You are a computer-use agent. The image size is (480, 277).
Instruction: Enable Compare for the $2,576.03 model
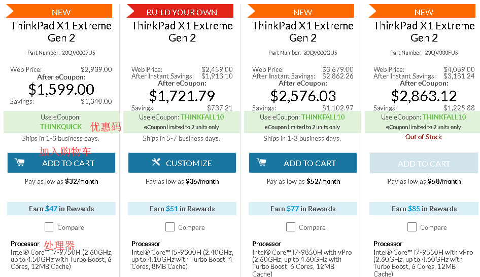(291, 227)
